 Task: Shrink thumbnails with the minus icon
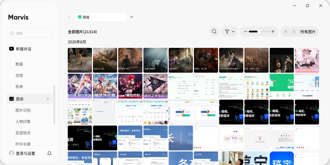pos(245,32)
